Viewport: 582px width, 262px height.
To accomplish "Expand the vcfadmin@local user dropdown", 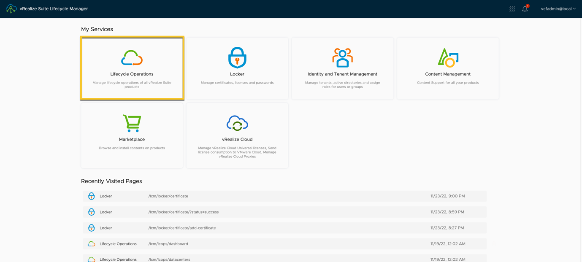I will click(x=558, y=9).
